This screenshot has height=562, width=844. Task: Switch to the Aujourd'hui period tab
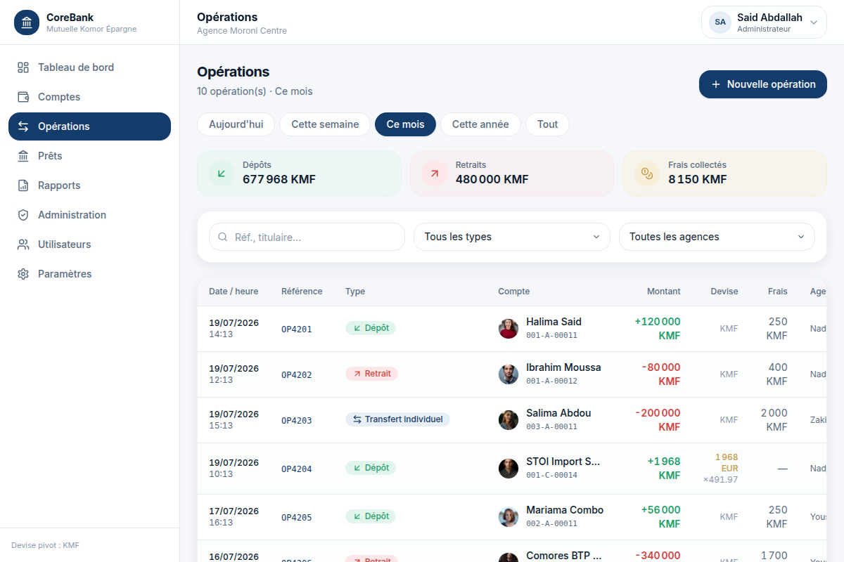(236, 124)
